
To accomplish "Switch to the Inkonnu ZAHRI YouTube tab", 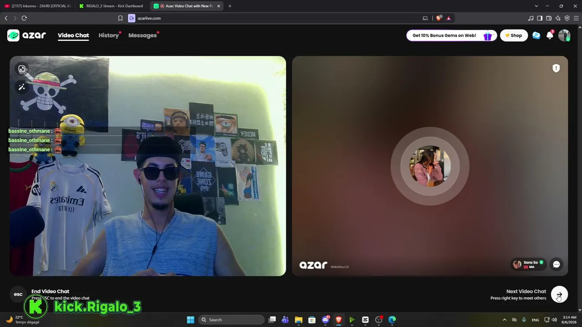I will click(38, 6).
